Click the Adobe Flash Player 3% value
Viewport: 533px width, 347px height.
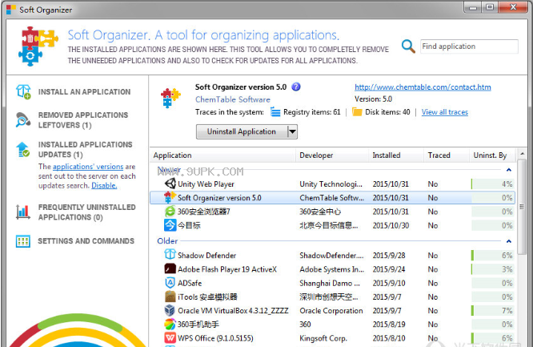point(507,269)
